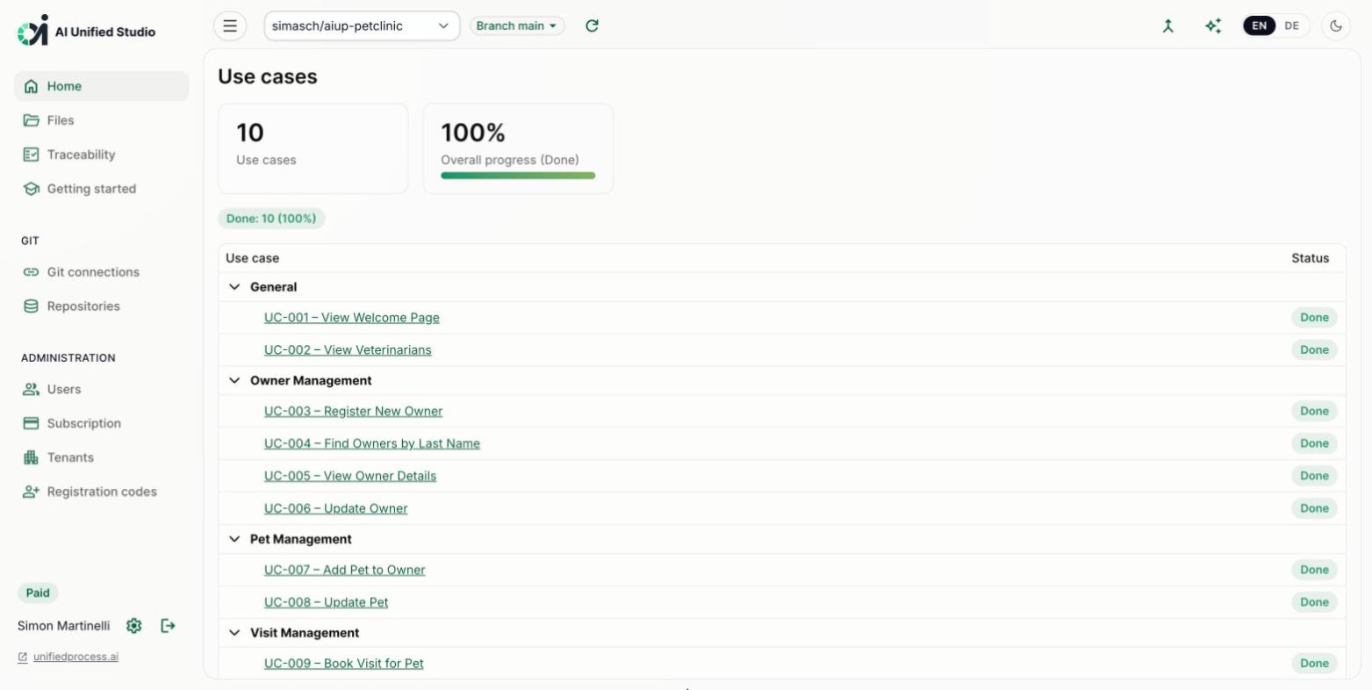Click the Paid subscription badge
Screen dimensions: 1372x690
pos(38,593)
